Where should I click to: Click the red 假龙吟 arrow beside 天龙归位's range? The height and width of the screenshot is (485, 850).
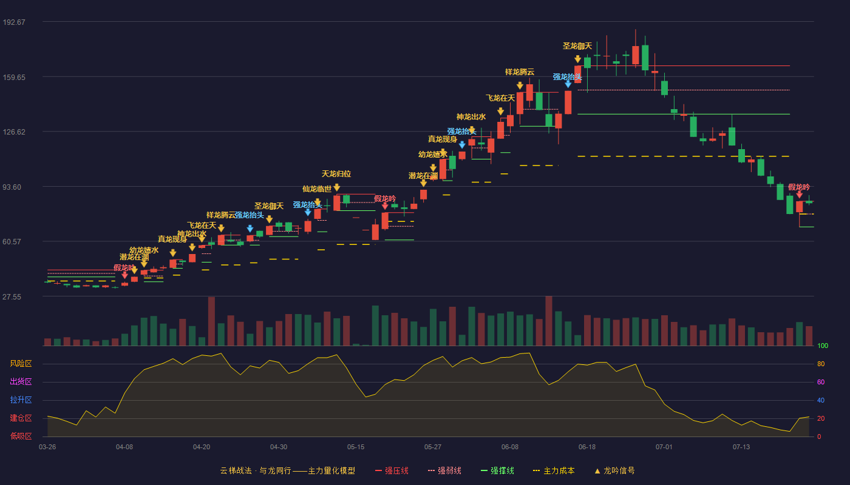(385, 206)
